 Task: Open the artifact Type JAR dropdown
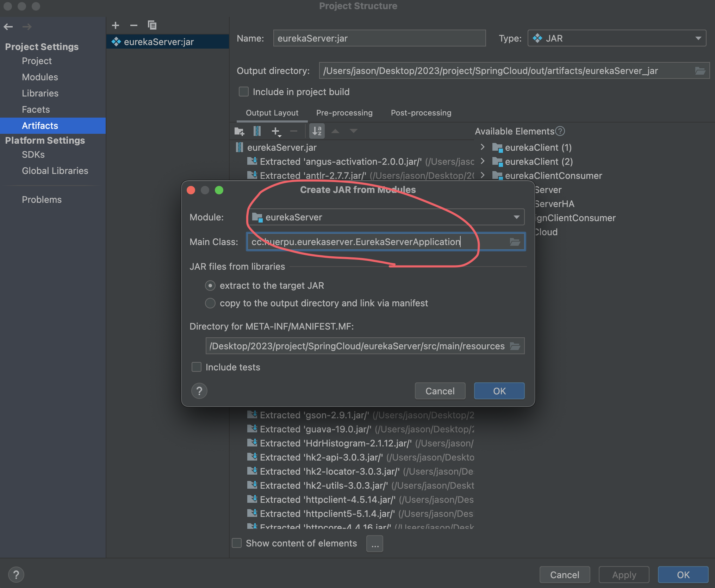(x=698, y=38)
